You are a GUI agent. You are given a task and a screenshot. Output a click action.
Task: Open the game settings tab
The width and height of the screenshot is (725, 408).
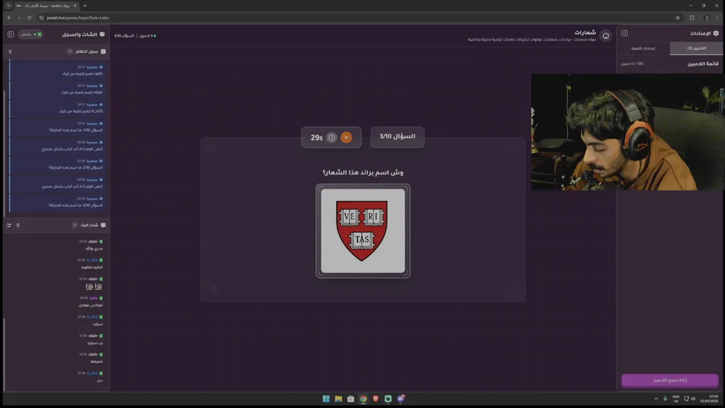643,48
